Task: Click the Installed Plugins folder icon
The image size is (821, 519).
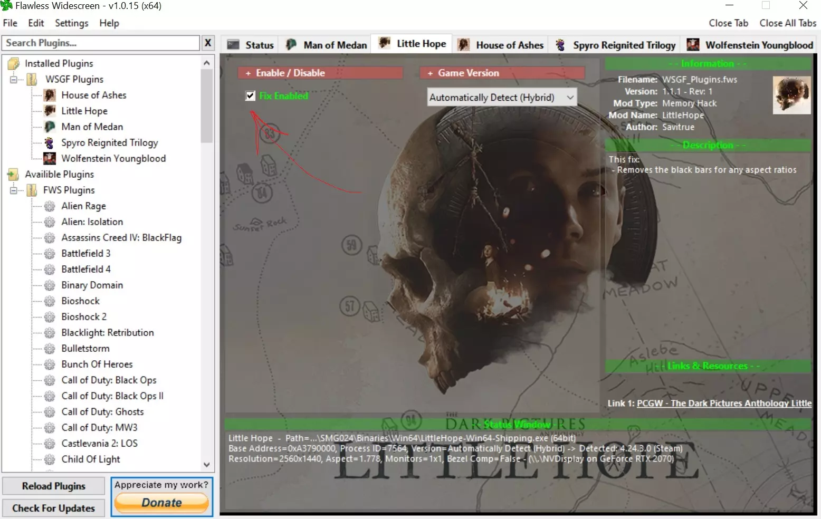Action: coord(14,64)
